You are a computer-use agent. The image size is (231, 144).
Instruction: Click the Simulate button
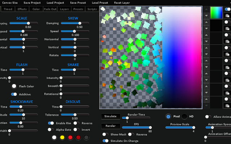click(x=111, y=116)
